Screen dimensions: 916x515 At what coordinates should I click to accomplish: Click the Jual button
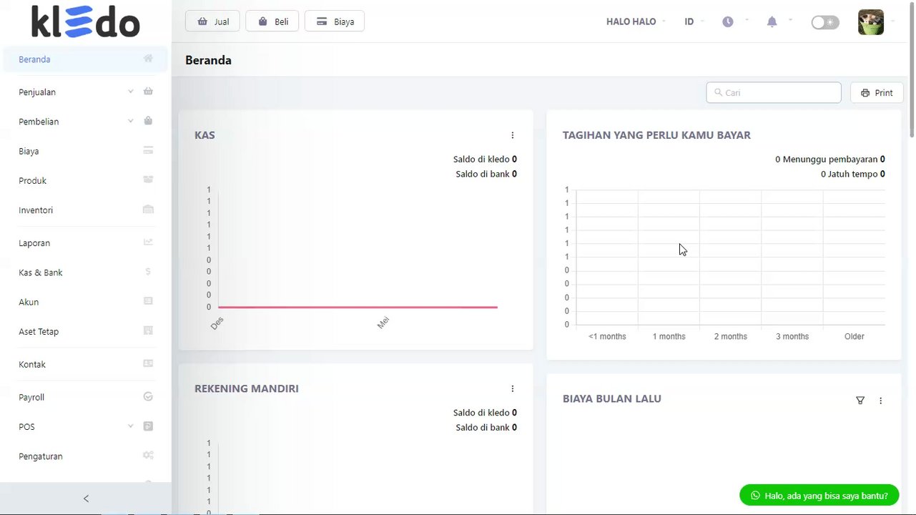[x=213, y=21]
